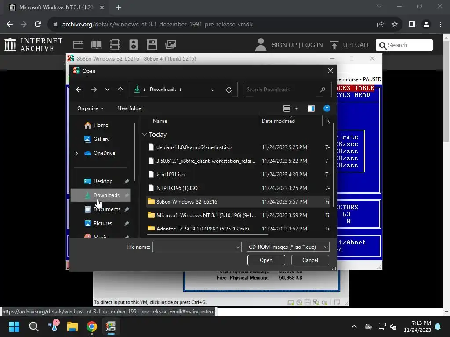Show hidden system tray icons
The image size is (450, 337).
(354, 326)
